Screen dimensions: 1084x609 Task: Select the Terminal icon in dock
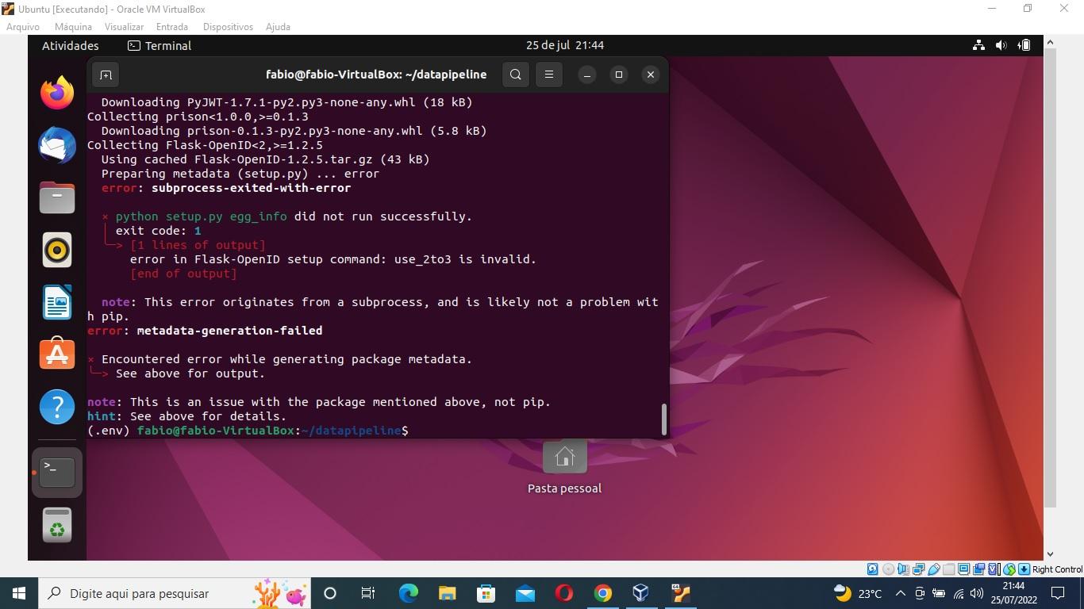tap(57, 472)
